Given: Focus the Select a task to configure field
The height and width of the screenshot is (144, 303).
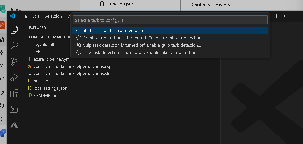Looking at the screenshot, I should point(170,20).
